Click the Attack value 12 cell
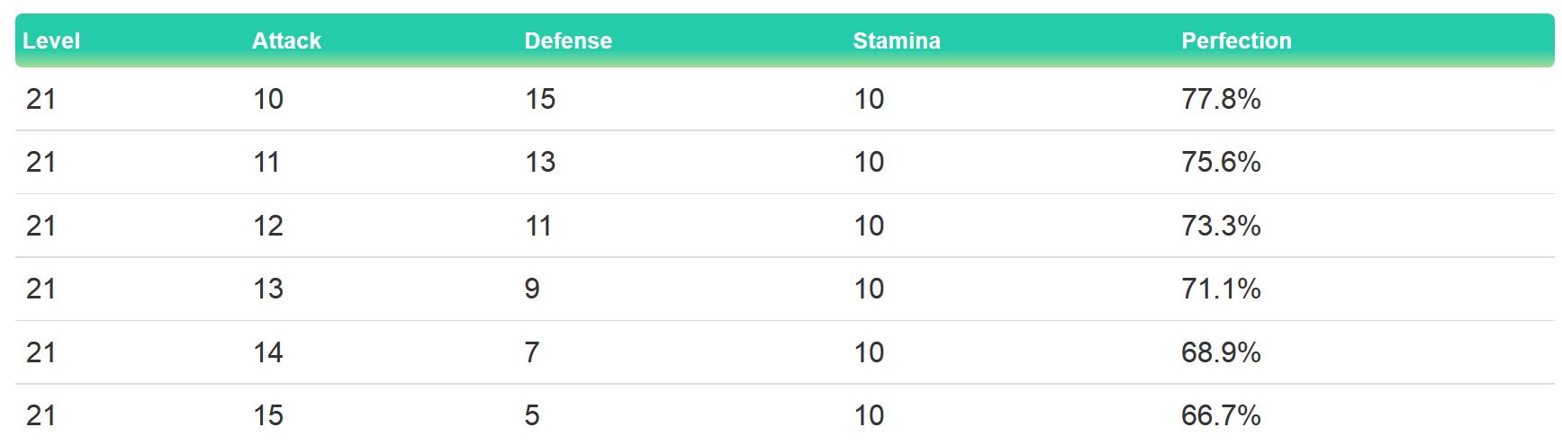The width and height of the screenshot is (1562, 445). click(268, 226)
